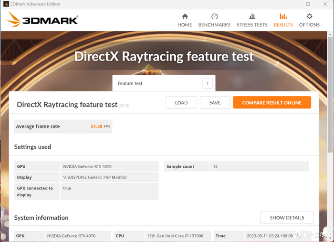Click the 3DMark title bar app icon
The height and width of the screenshot is (242, 334).
[x=6, y=4]
